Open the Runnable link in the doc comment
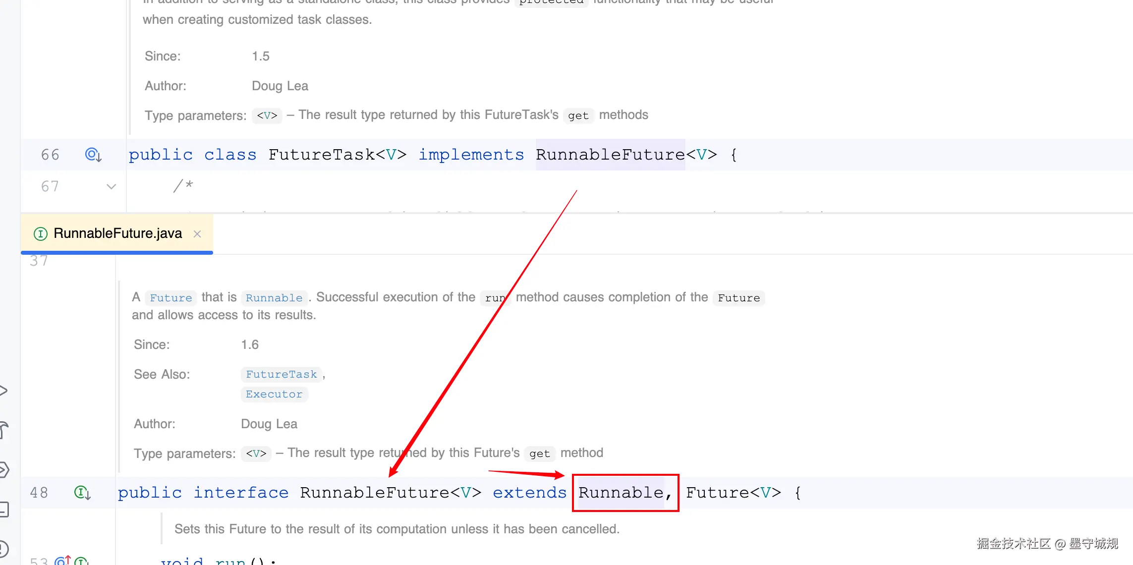Viewport: 1133px width, 565px height. click(x=274, y=298)
